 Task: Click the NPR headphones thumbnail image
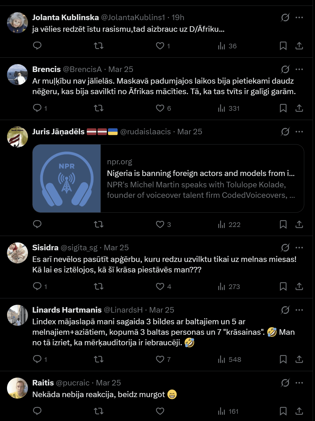pyautogui.click(x=67, y=178)
